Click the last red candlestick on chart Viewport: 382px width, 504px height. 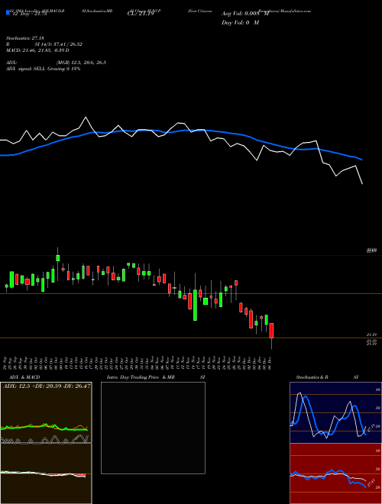[x=271, y=331]
